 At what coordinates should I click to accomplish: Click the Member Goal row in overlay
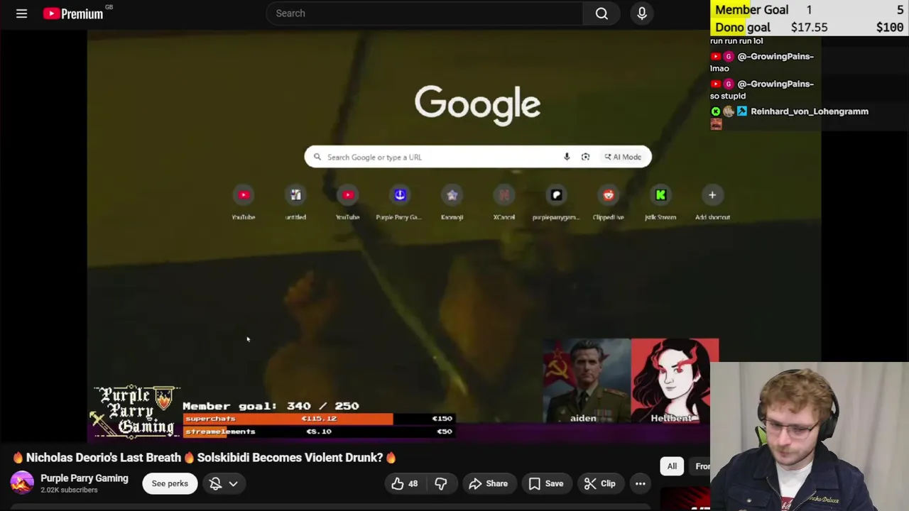tap(809, 10)
